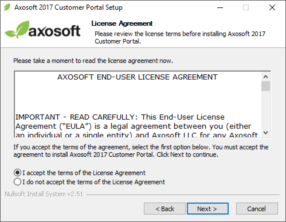Click inside the license agreement text box
This screenshot has width=286, height=222.
click(138, 104)
